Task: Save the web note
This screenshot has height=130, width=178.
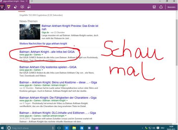Action: [154, 7]
